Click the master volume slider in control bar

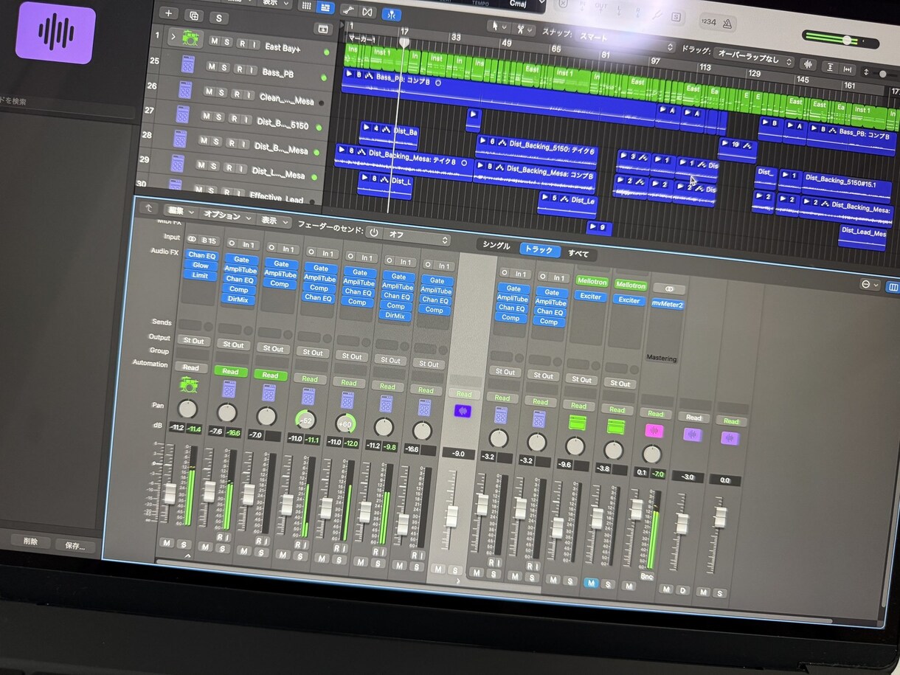(840, 41)
